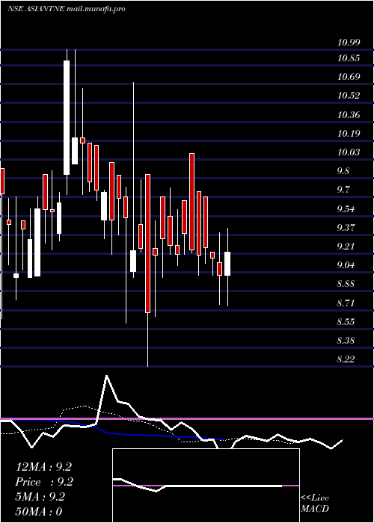Click the Price : 9.2 indicator value
This screenshot has width=374, height=523.
click(x=43, y=482)
